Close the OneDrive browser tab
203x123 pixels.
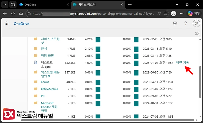[68, 5]
